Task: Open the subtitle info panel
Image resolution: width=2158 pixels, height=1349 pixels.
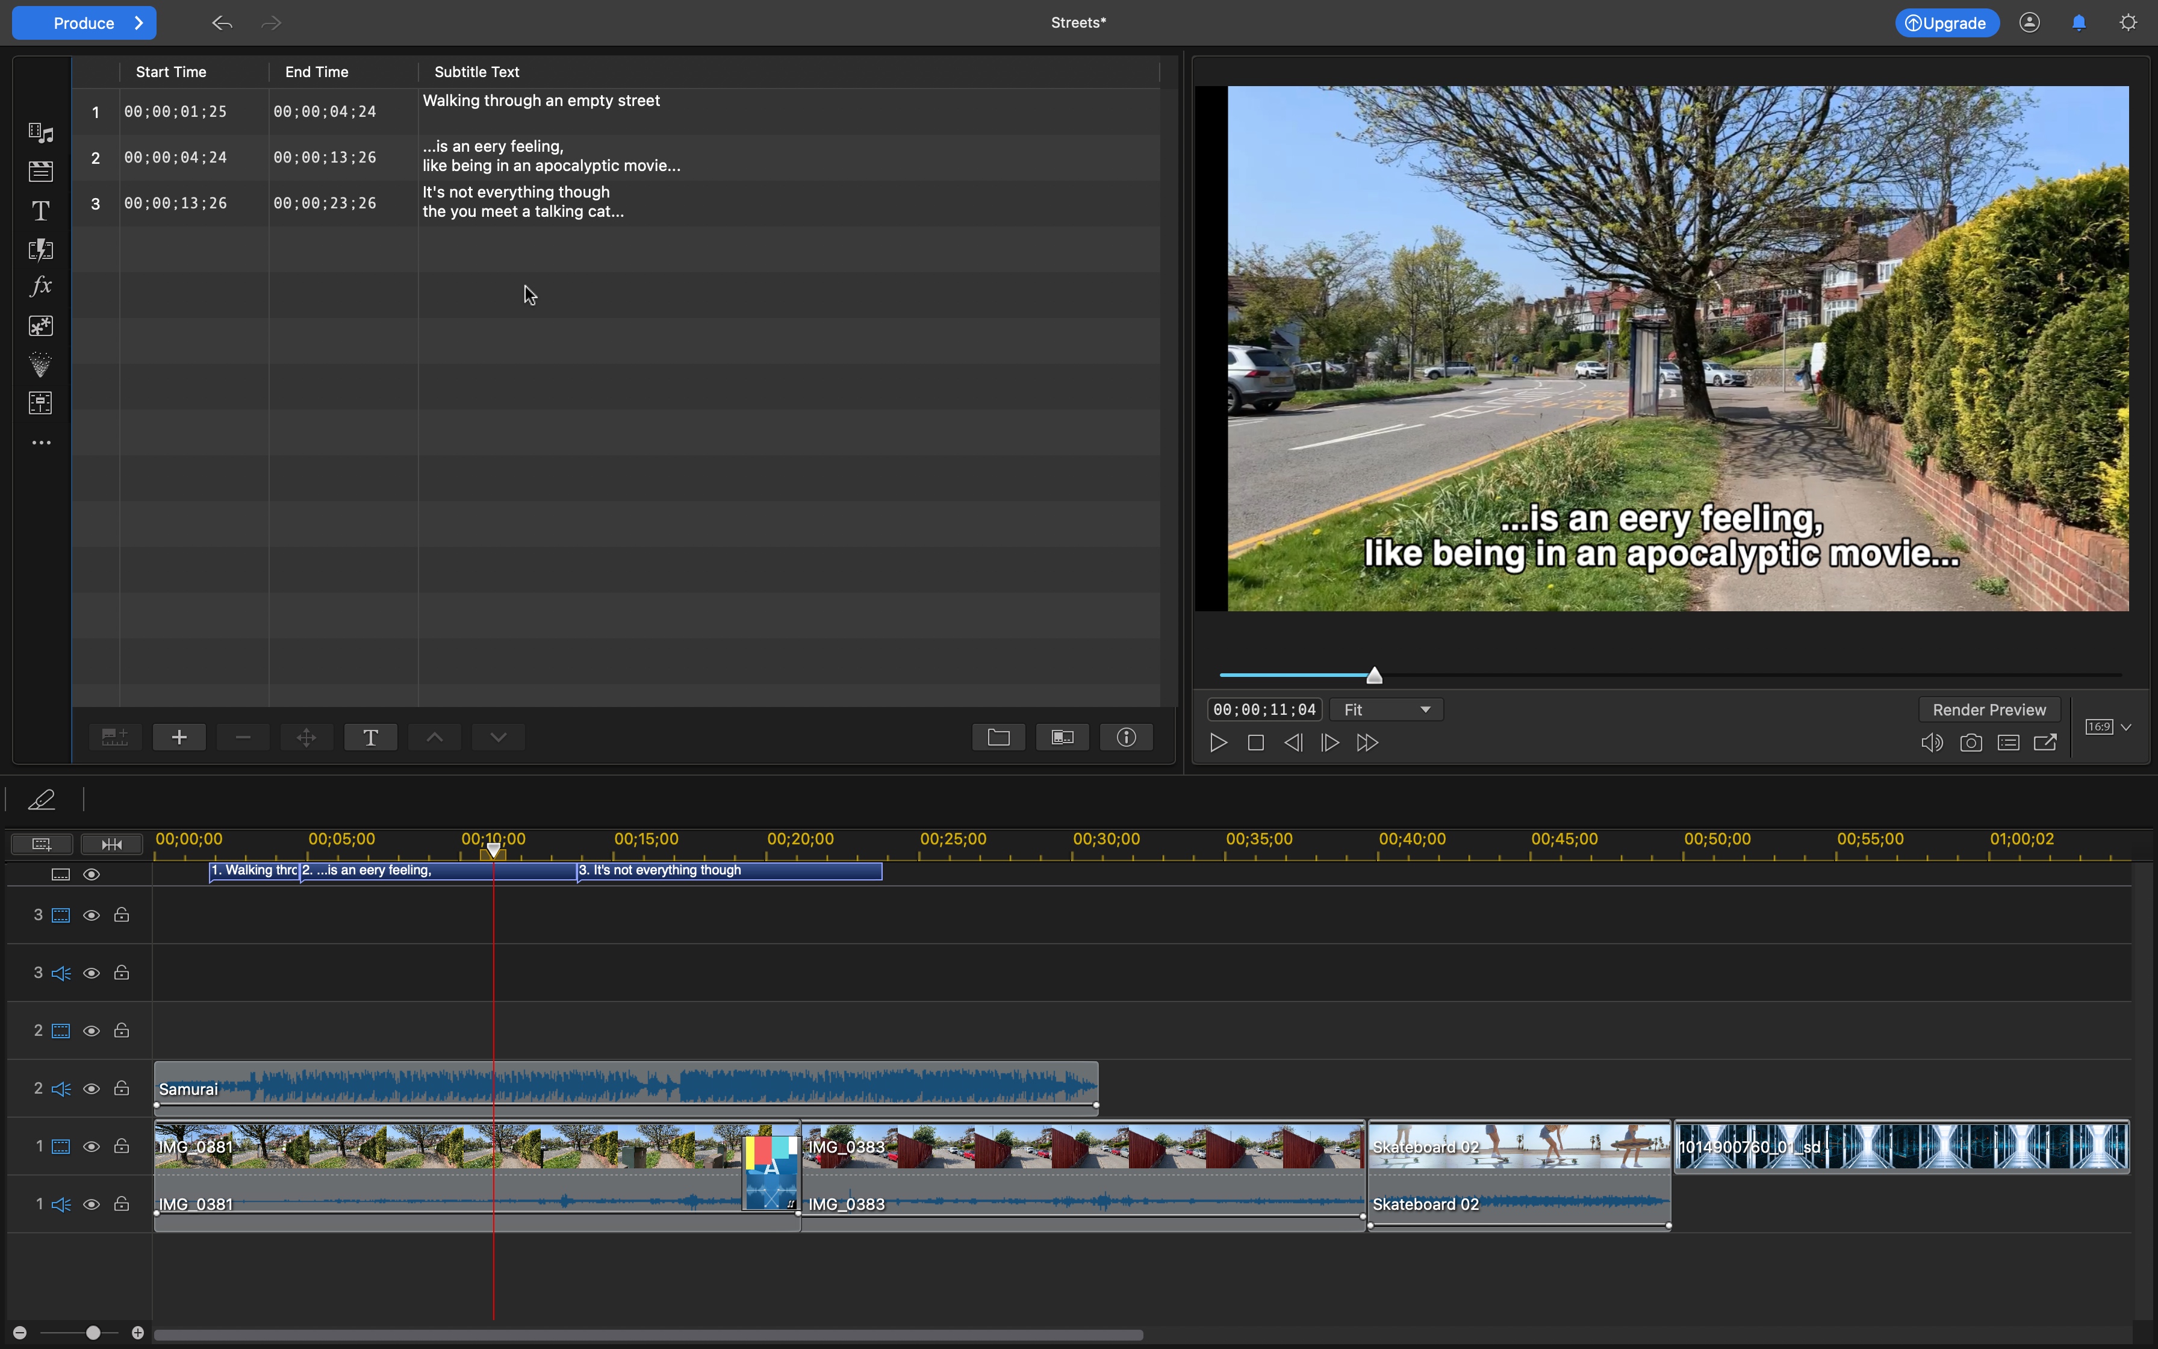Action: (1126, 736)
